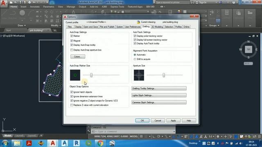The height and width of the screenshot is (147, 262).
Task: Open Google Chrome from the taskbar
Action: 100,143
